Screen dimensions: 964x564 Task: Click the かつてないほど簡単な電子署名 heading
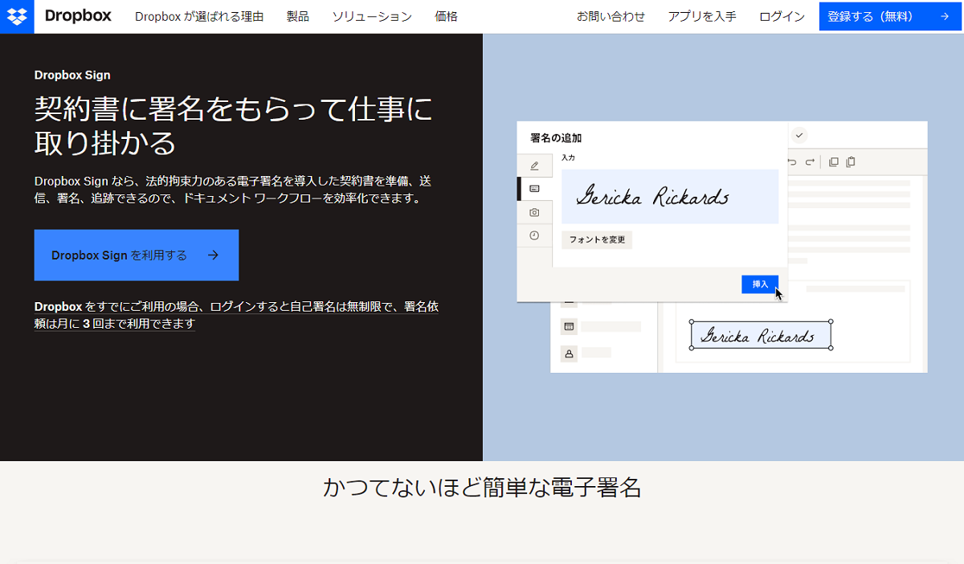(x=482, y=488)
